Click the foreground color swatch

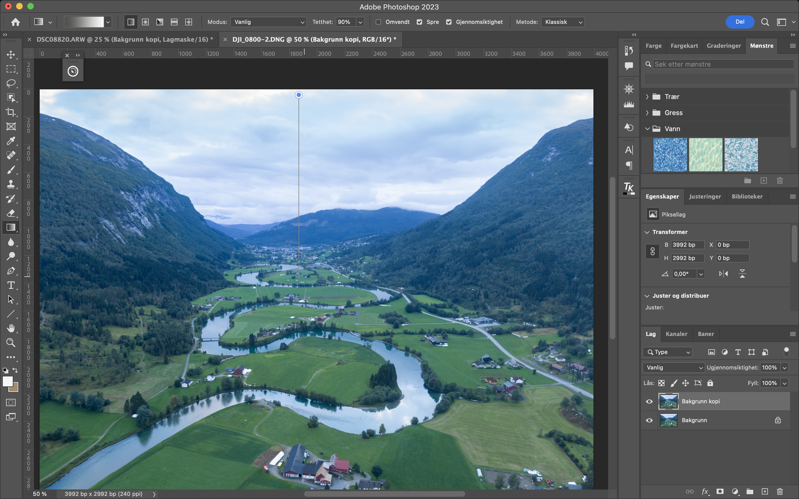pyautogui.click(x=7, y=382)
